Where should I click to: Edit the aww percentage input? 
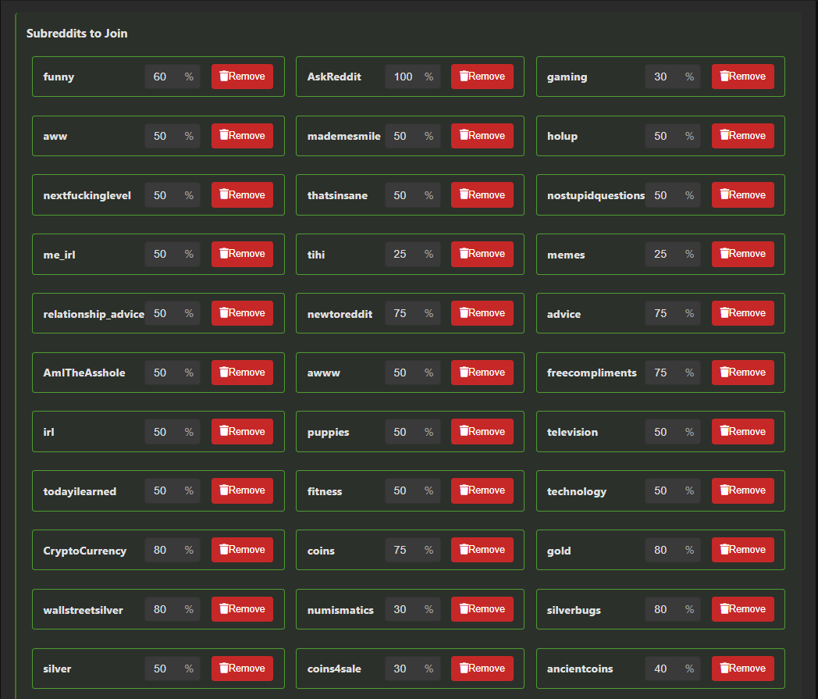coord(172,136)
